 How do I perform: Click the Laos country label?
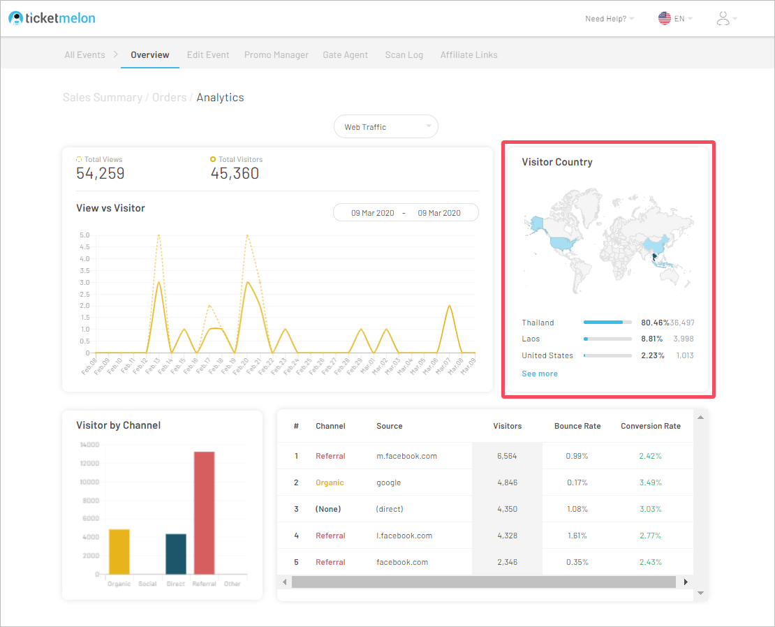coord(531,339)
